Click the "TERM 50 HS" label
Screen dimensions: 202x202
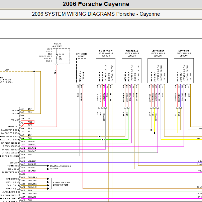coord(13,166)
